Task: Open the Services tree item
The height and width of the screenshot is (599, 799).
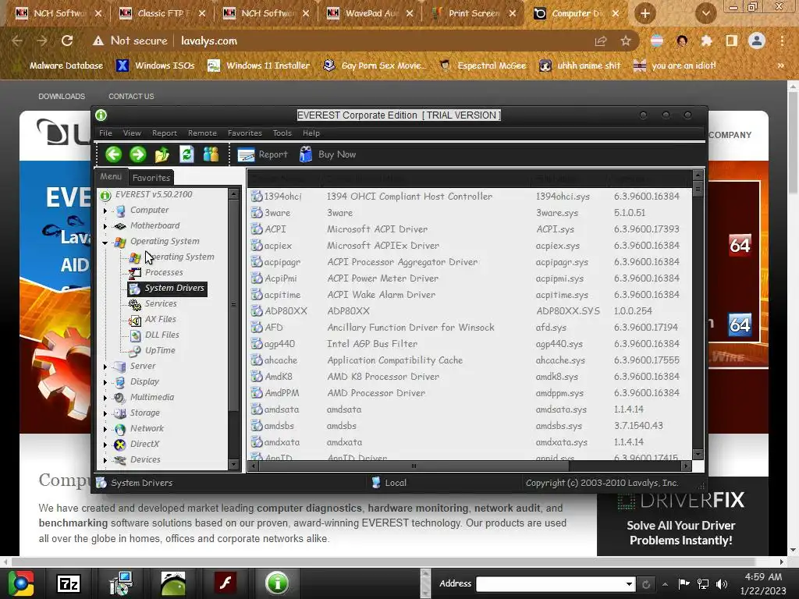Action: (161, 303)
